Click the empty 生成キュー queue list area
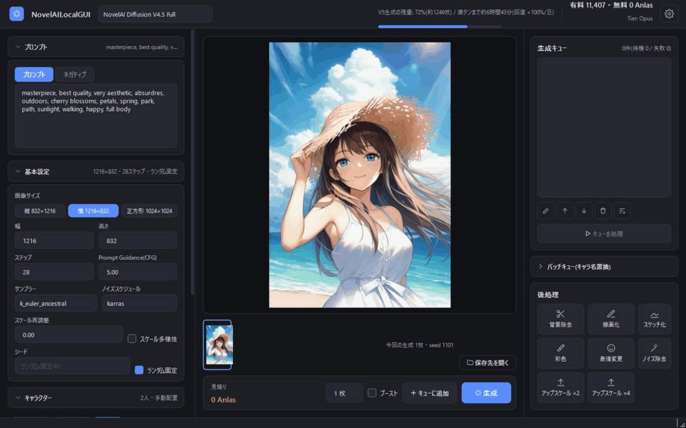The height and width of the screenshot is (428, 686). [x=604, y=128]
